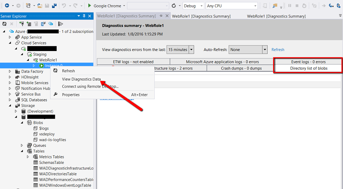Choose Refresh in the context menu
This screenshot has height=189, width=343.
pyautogui.click(x=102, y=71)
